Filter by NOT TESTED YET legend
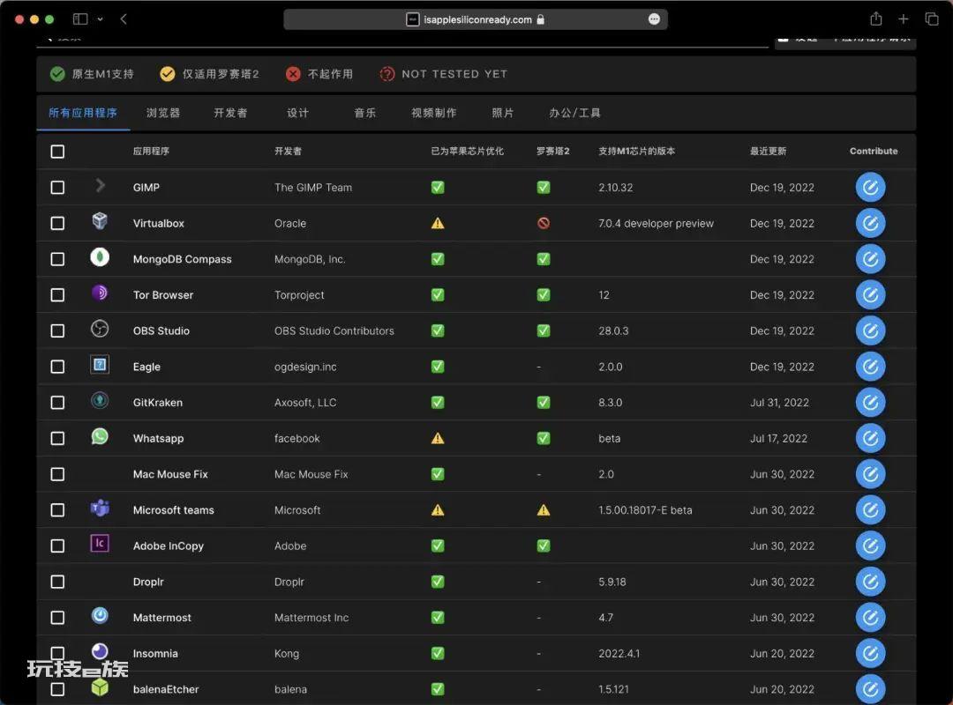Viewport: 953px width, 705px height. [444, 74]
